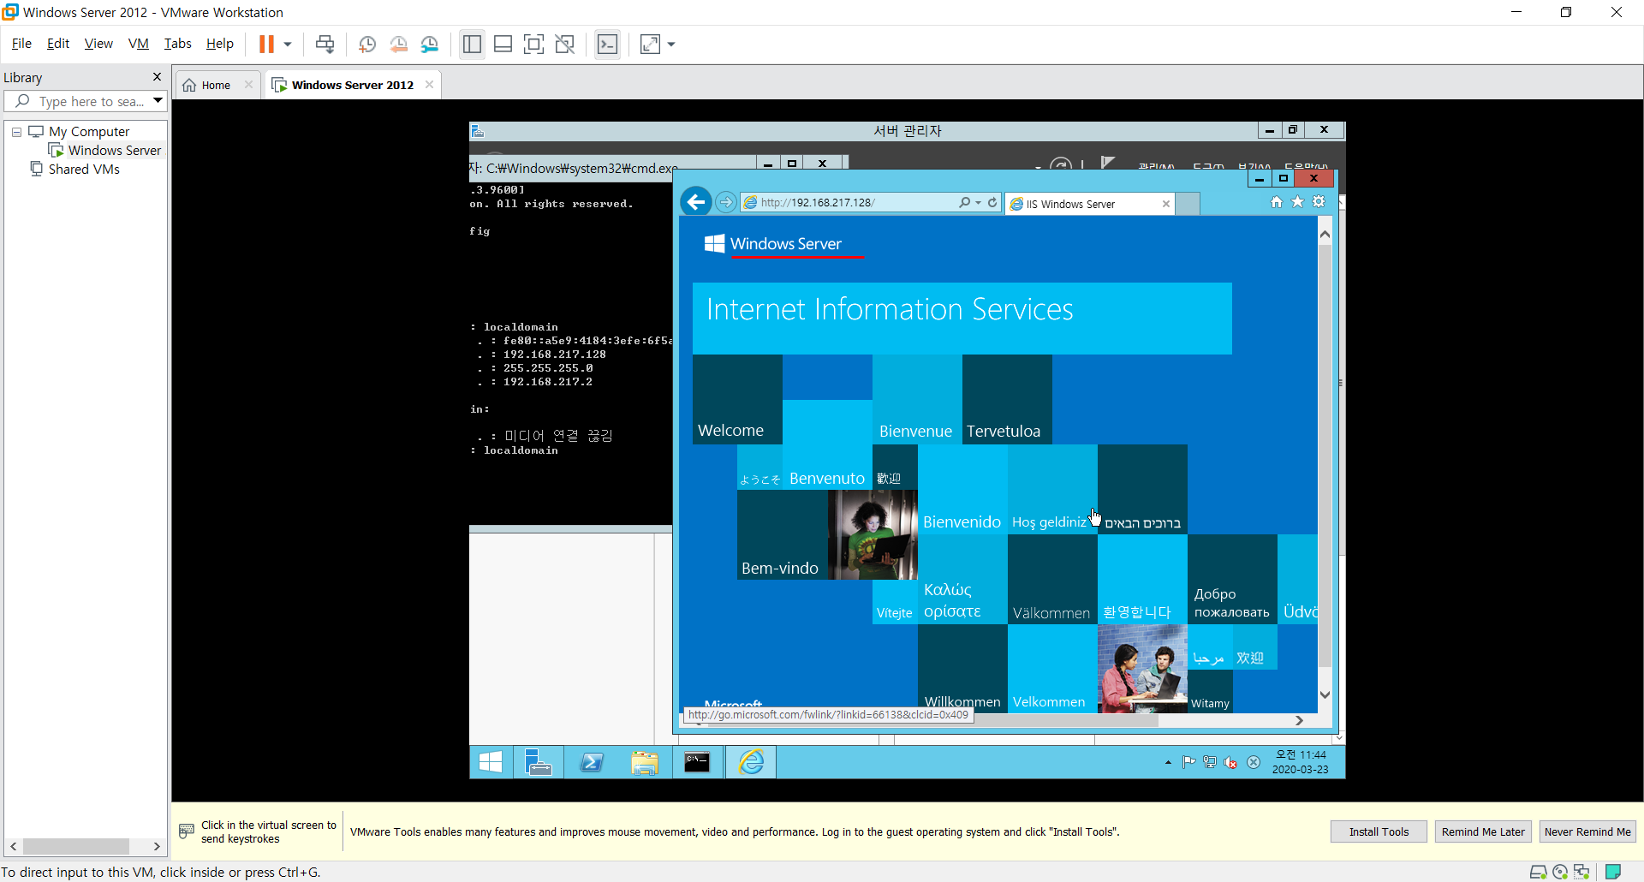Click the Welcome tile on IIS page
Viewport: 1644px width, 882px height.
click(x=737, y=400)
